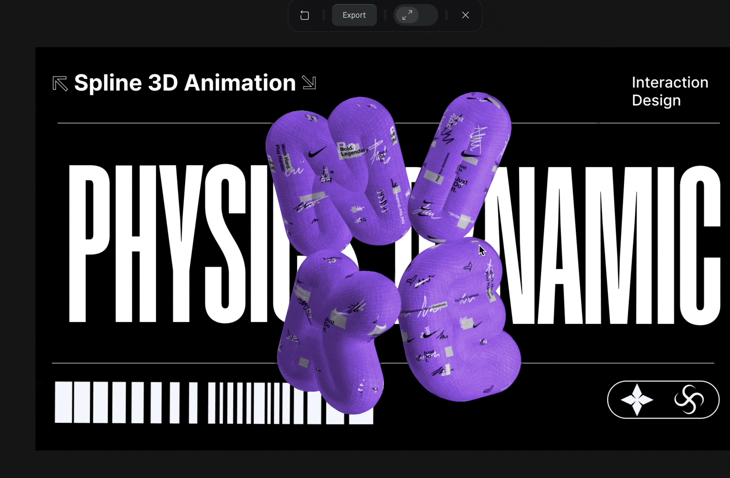Close the preview with the X icon
Viewport: 730px width, 478px height.
click(x=466, y=15)
